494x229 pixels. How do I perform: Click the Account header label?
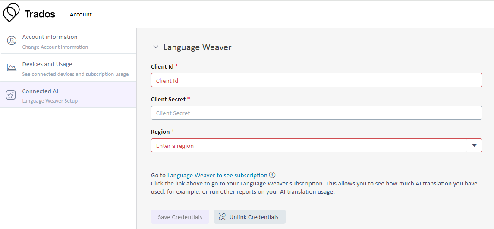(x=81, y=15)
